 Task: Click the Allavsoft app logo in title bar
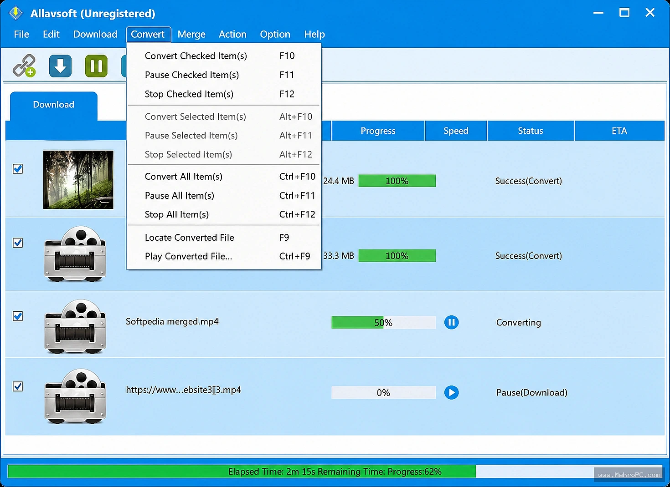point(15,13)
